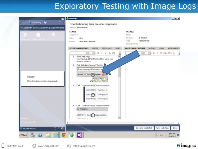Click the bug title Troubleshooting links are non-responsive

click(93, 24)
